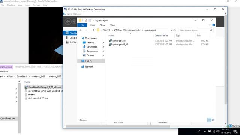Click the Search guest-agent field
Screen dimensions: 240x135
[195, 30]
